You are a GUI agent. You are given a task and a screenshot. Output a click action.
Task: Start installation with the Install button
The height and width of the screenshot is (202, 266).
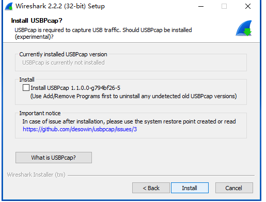click(x=190, y=188)
